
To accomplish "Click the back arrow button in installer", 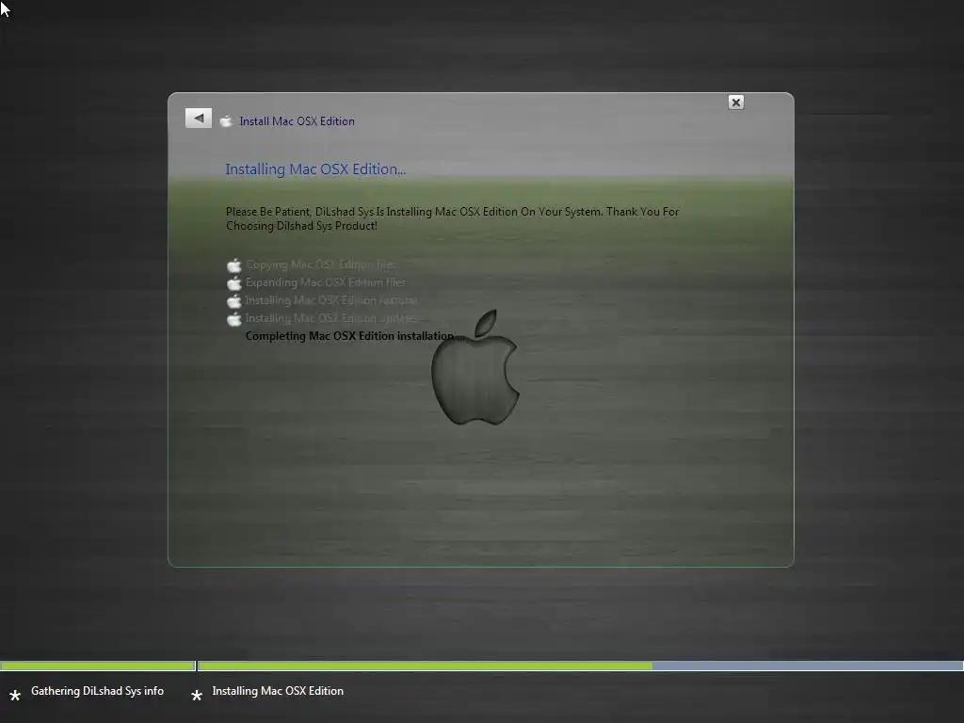I will [x=199, y=118].
